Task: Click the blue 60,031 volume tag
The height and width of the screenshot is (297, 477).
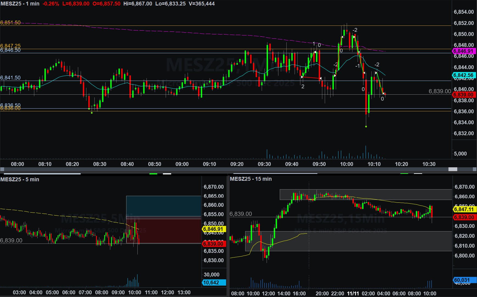Action: (464, 280)
